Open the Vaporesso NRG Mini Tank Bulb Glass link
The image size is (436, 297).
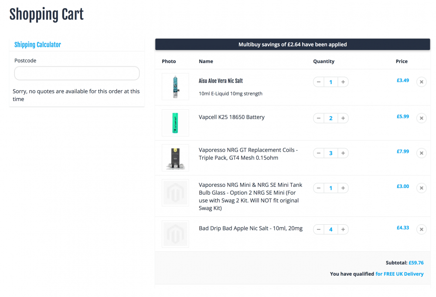[251, 196]
